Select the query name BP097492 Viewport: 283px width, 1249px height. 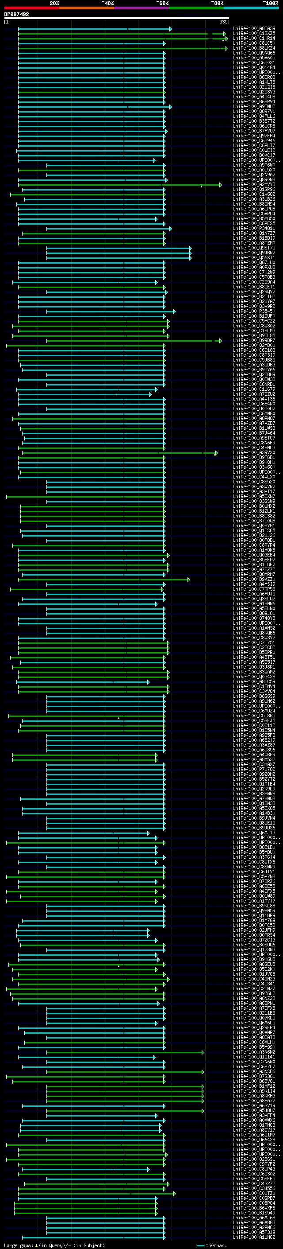[x=16, y=14]
